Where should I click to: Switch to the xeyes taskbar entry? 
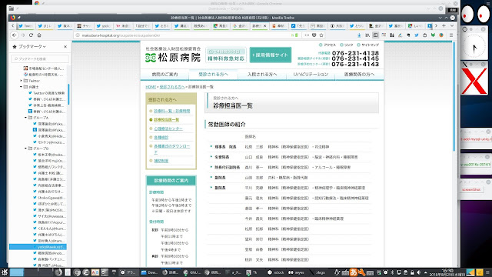296,272
